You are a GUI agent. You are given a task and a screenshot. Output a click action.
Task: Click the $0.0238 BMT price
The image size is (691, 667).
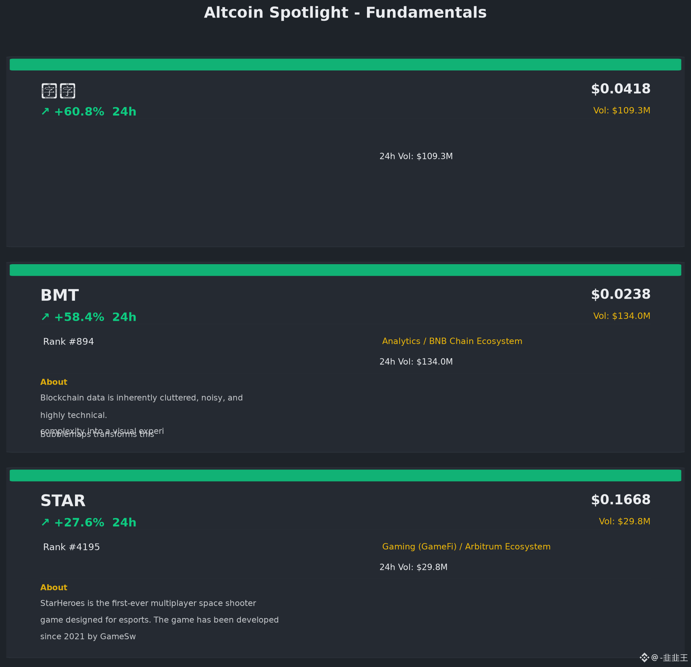coord(621,294)
